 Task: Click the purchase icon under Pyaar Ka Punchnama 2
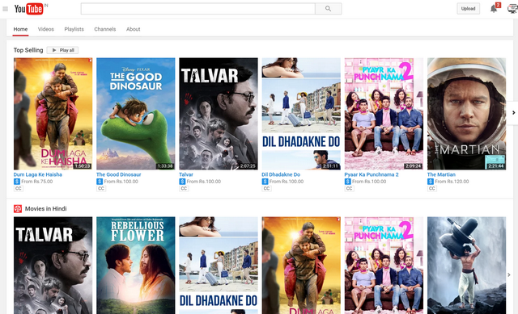(x=347, y=182)
